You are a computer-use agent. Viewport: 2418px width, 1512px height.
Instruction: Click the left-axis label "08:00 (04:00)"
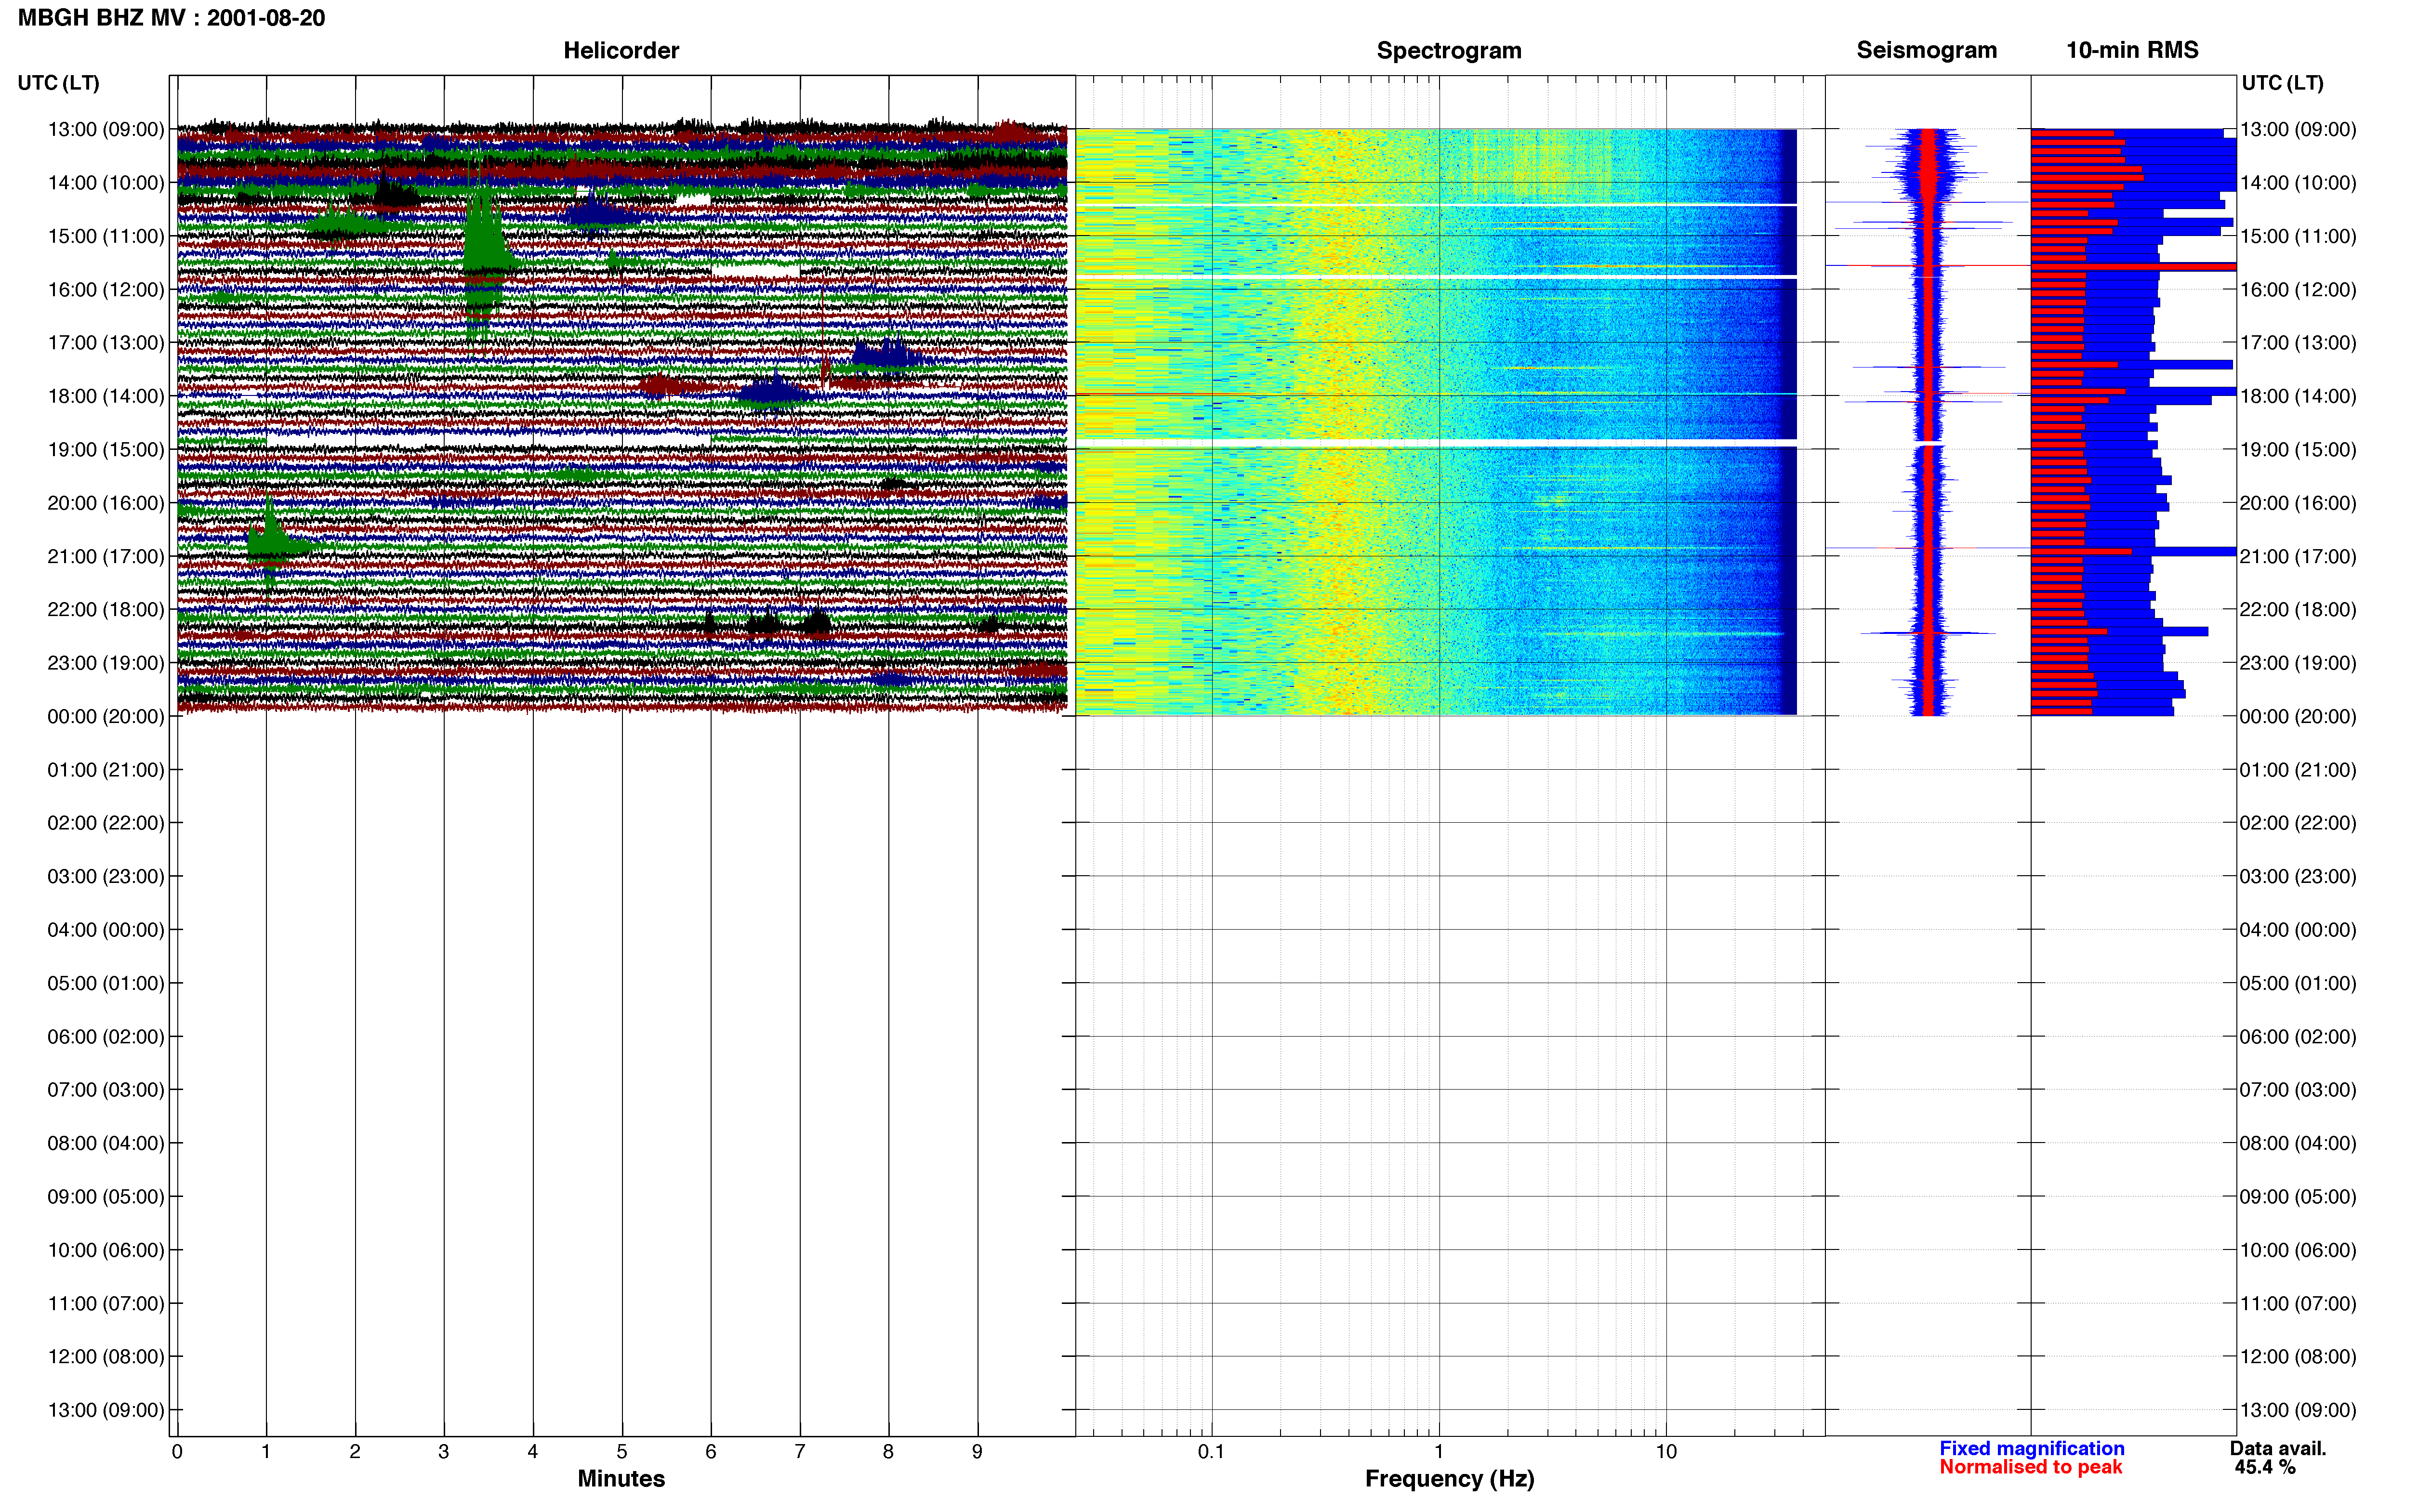(106, 1143)
